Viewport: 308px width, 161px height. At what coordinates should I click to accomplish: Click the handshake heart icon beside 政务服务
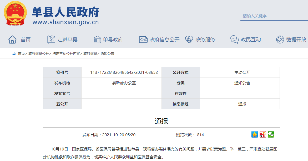(189, 40)
